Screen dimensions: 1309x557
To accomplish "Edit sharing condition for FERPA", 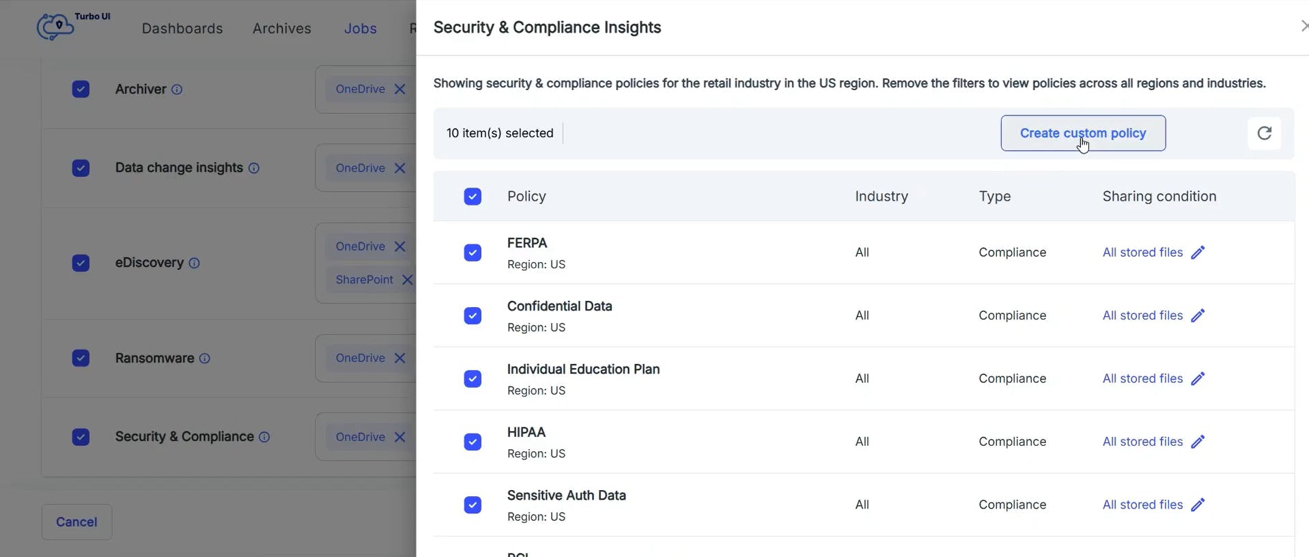I will click(1198, 253).
